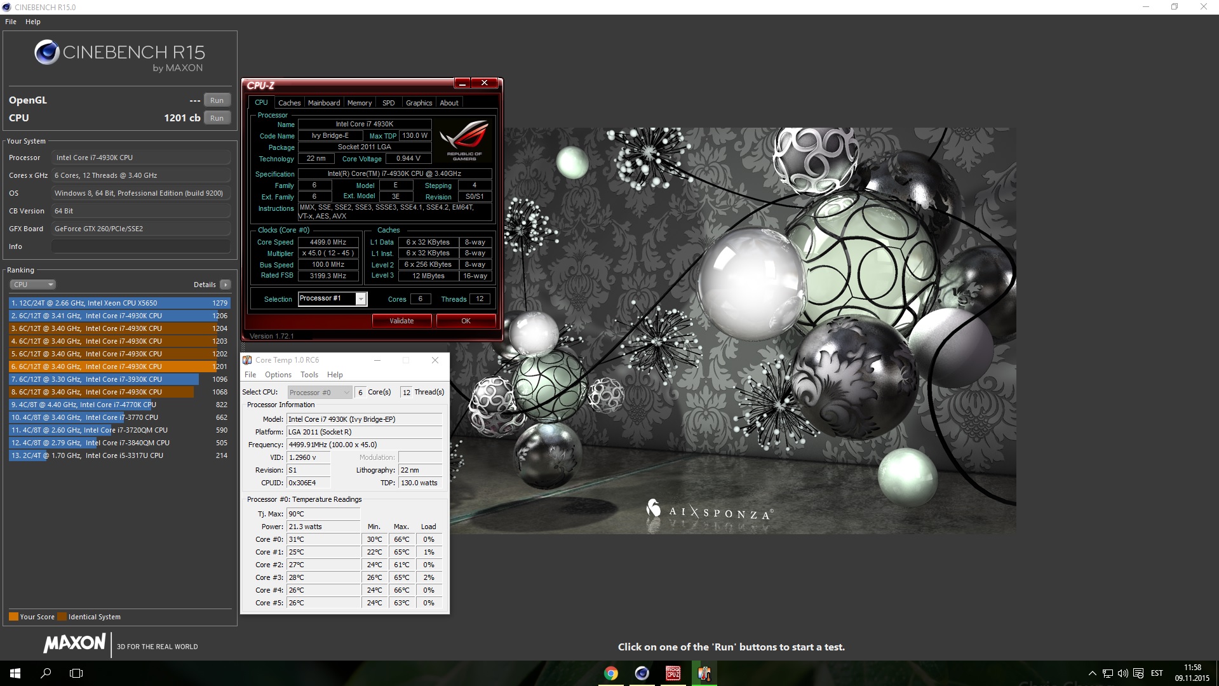Minimize the Core Temp window
1219x686 pixels.
pos(377,360)
